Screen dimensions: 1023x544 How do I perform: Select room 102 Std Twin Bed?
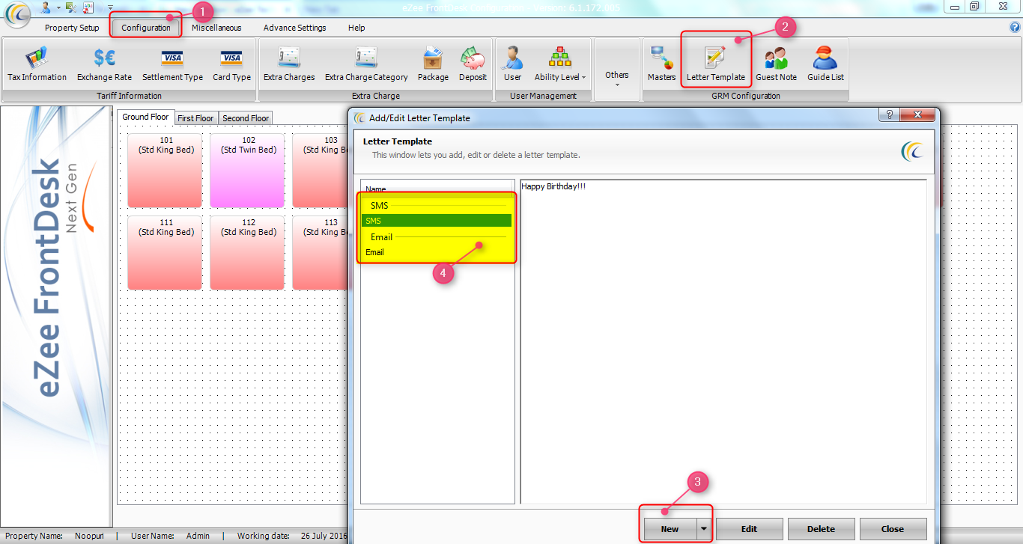(x=247, y=171)
